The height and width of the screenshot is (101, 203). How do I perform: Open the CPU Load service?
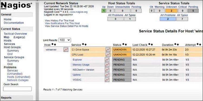click(77, 55)
